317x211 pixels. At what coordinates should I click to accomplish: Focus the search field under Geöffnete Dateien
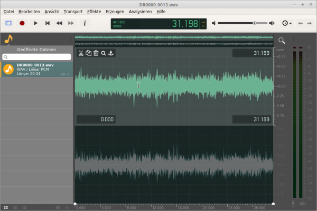tap(36, 57)
